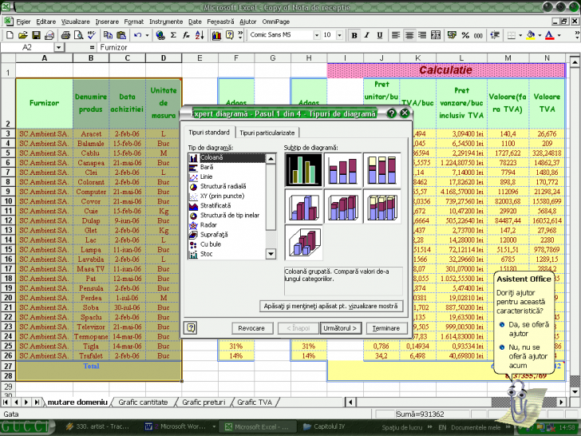Apply the Currency style icon
Screen dimensions: 581x436
pyautogui.click(x=452, y=35)
